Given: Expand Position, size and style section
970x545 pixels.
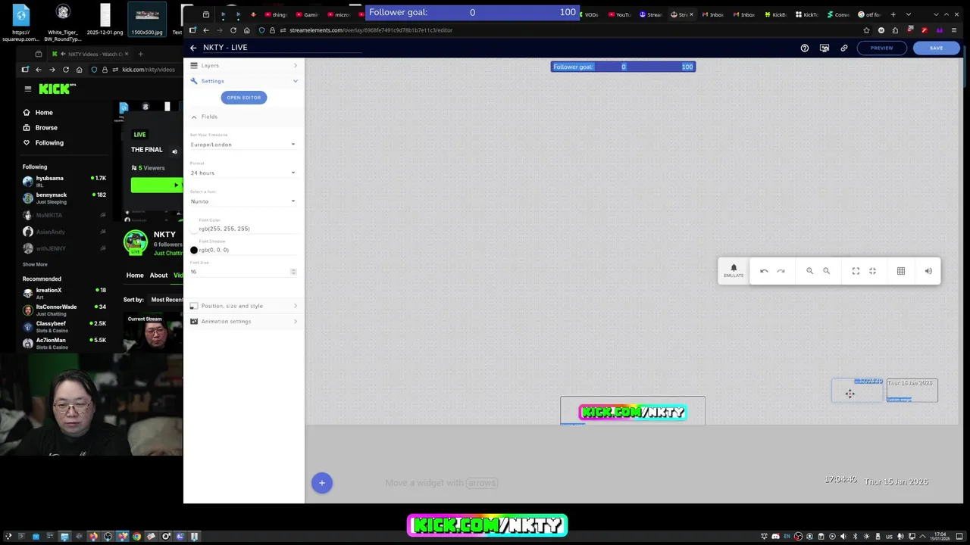Looking at the screenshot, I should click(x=296, y=306).
